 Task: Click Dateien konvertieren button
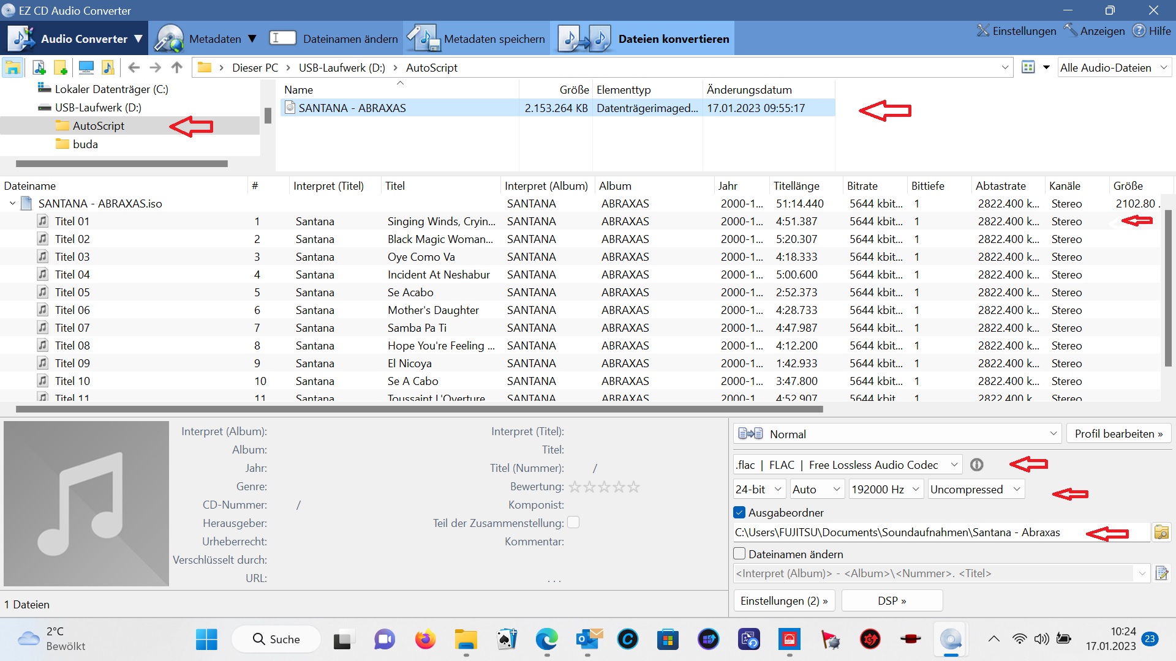(643, 39)
